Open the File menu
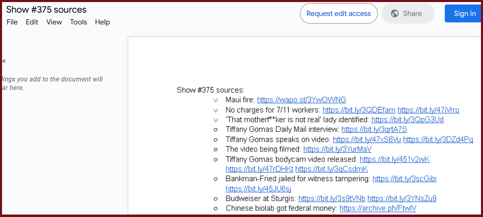This screenshot has width=483, height=217. click(12, 22)
